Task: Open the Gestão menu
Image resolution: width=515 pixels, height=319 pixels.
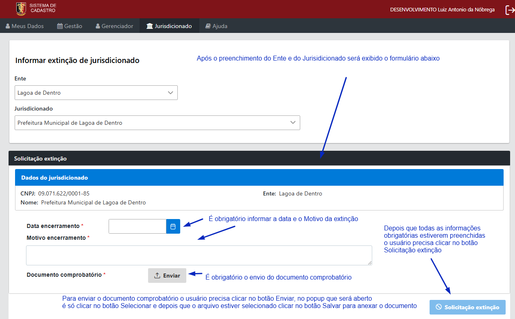Action: click(70, 26)
